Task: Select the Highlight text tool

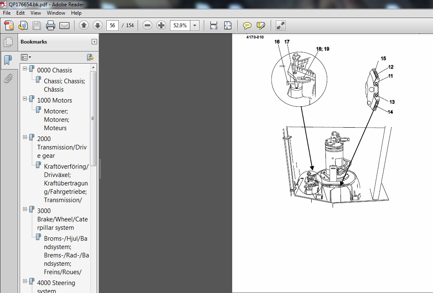Action: pos(261,26)
